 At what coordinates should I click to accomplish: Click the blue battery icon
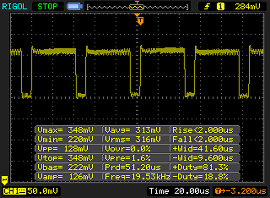tap(75, 7)
